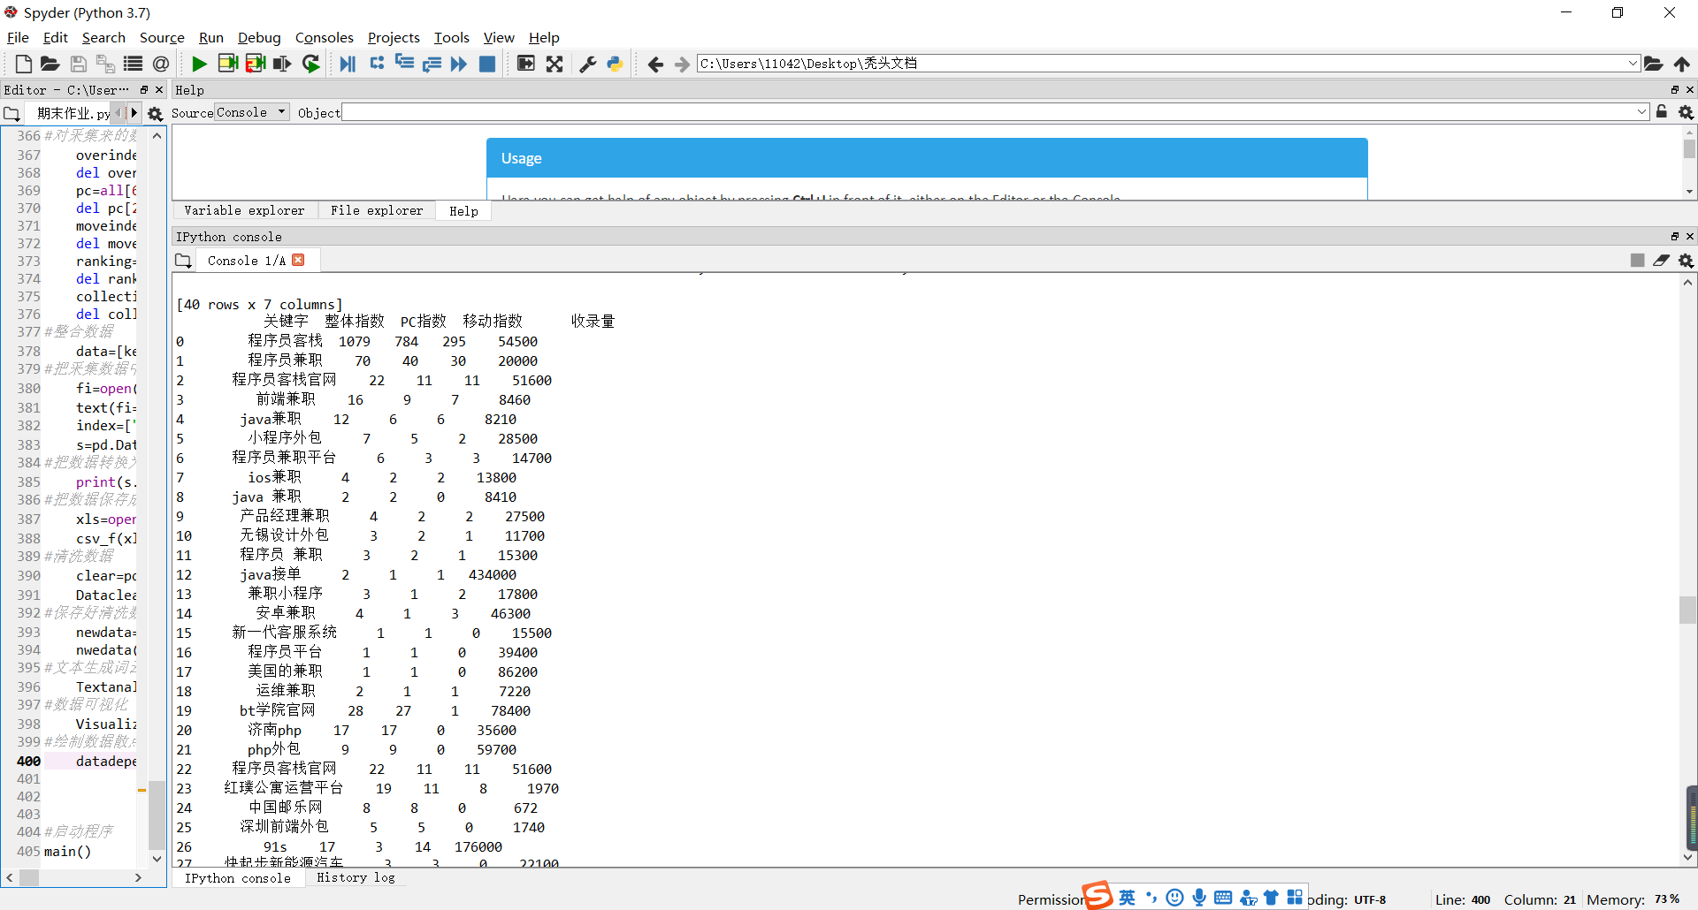Click the editor horizontal scrollbar handle
The image size is (1698, 910).
pyautogui.click(x=29, y=877)
